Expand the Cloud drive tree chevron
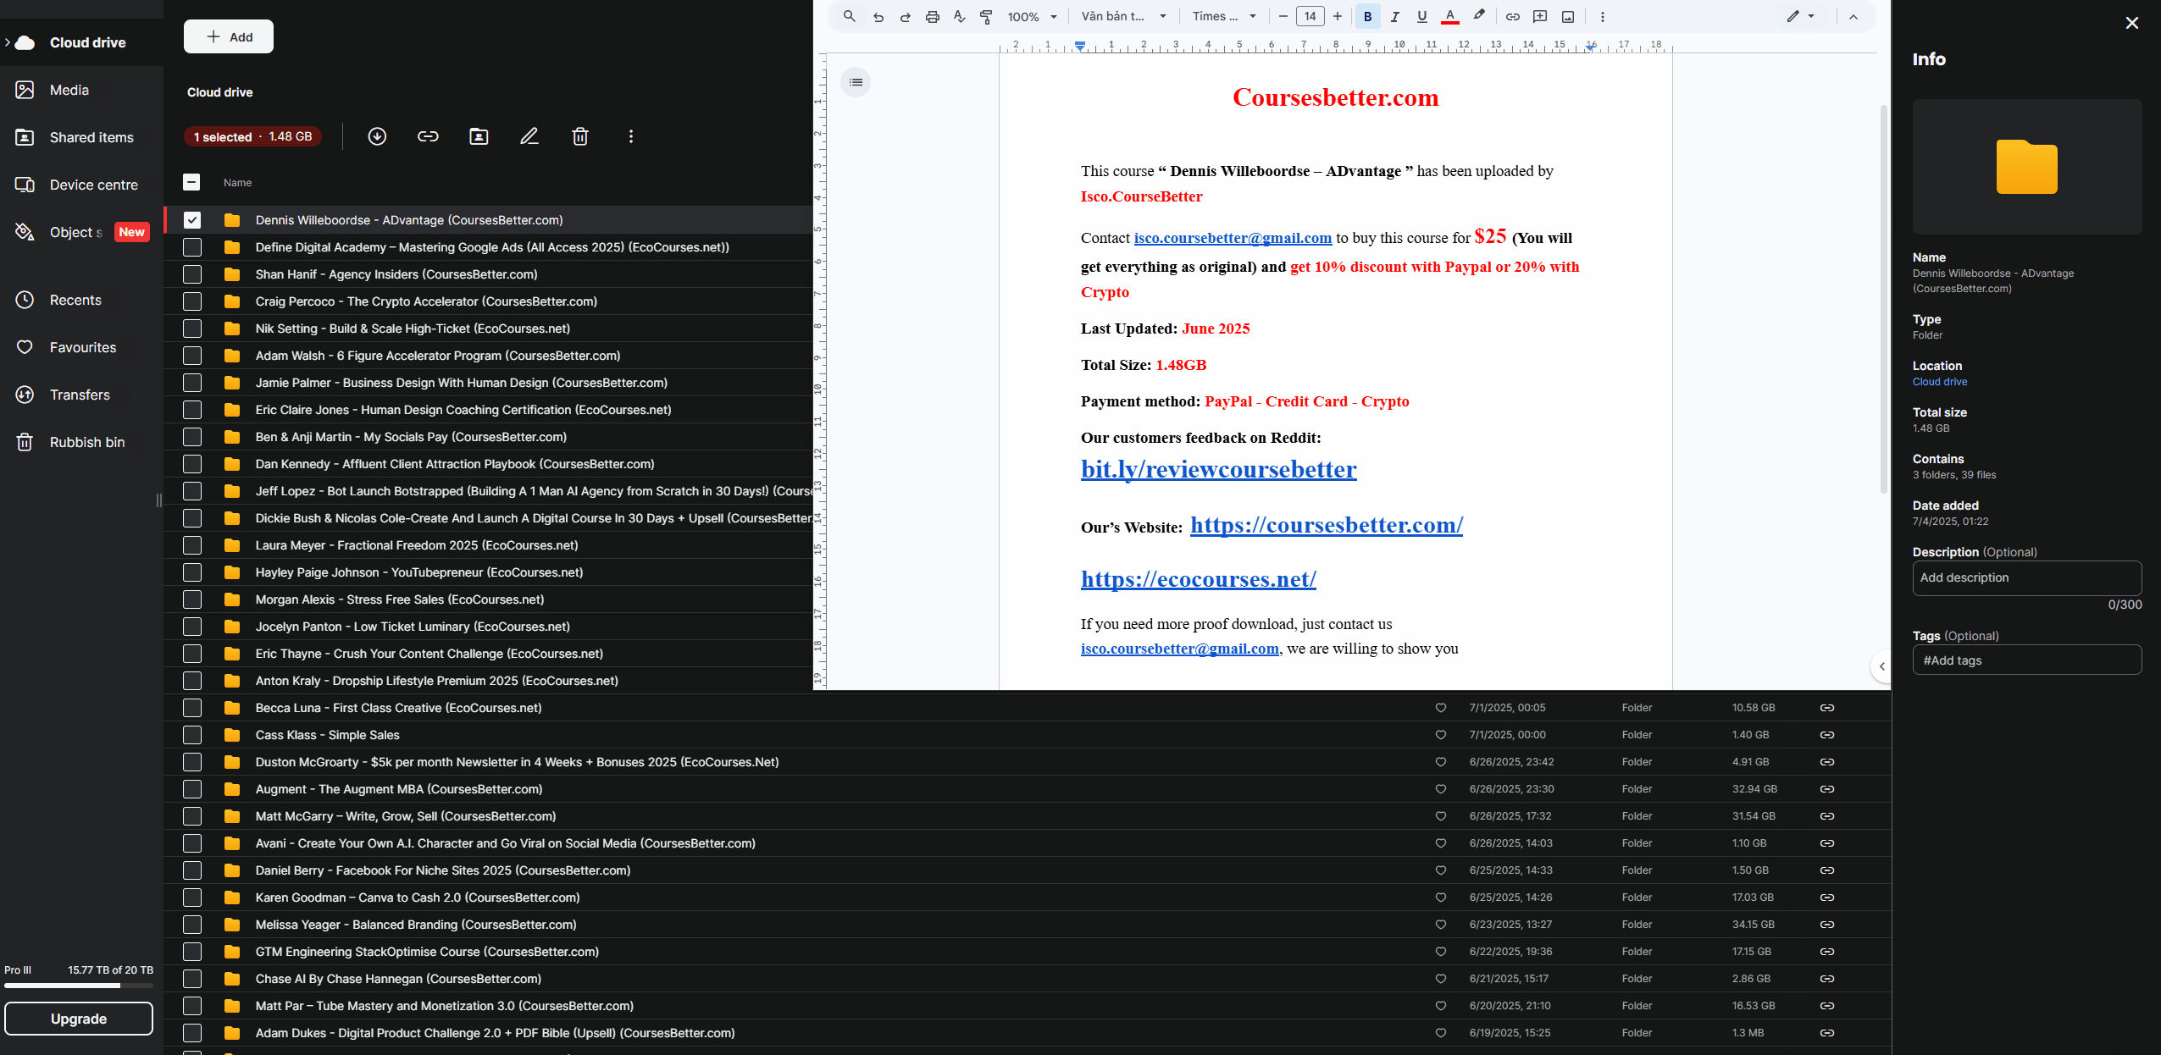The image size is (2161, 1055). pyautogui.click(x=8, y=42)
